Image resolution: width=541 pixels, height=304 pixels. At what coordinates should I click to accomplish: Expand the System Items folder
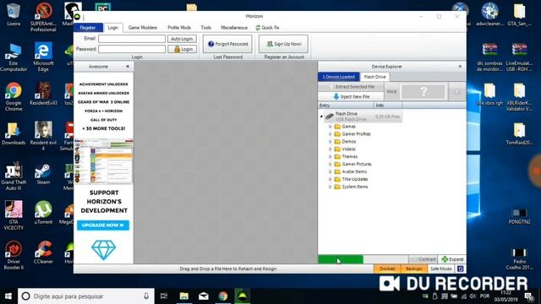tap(330, 187)
